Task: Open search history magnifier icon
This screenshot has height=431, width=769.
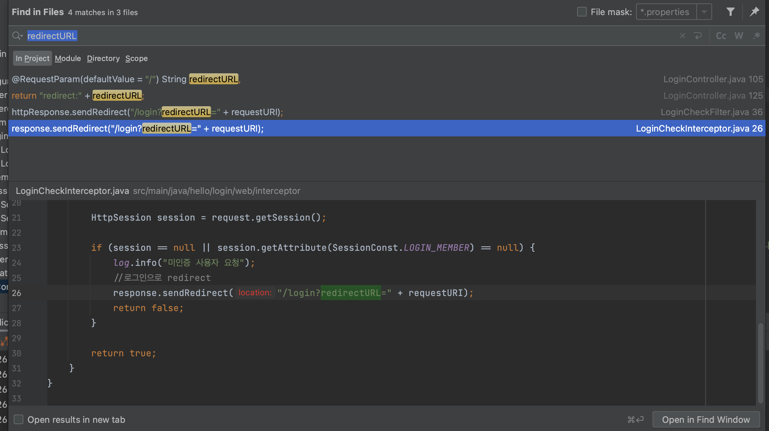Action: click(17, 36)
